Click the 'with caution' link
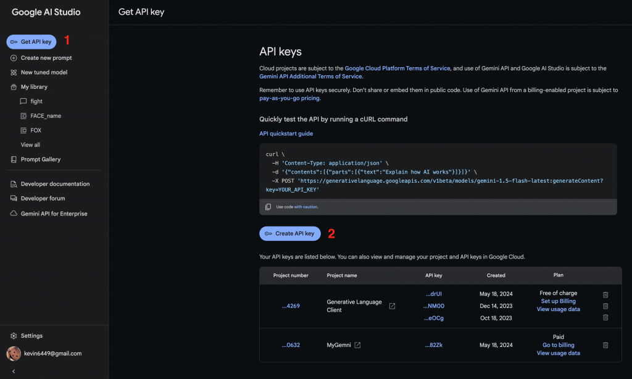The width and height of the screenshot is (632, 379). tap(306, 207)
